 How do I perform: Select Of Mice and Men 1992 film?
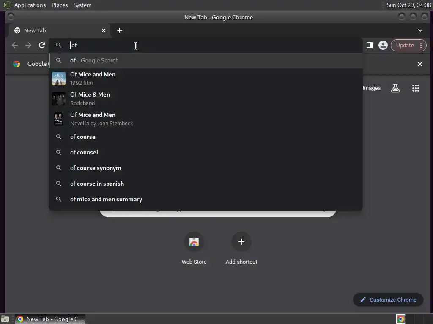pyautogui.click(x=206, y=78)
